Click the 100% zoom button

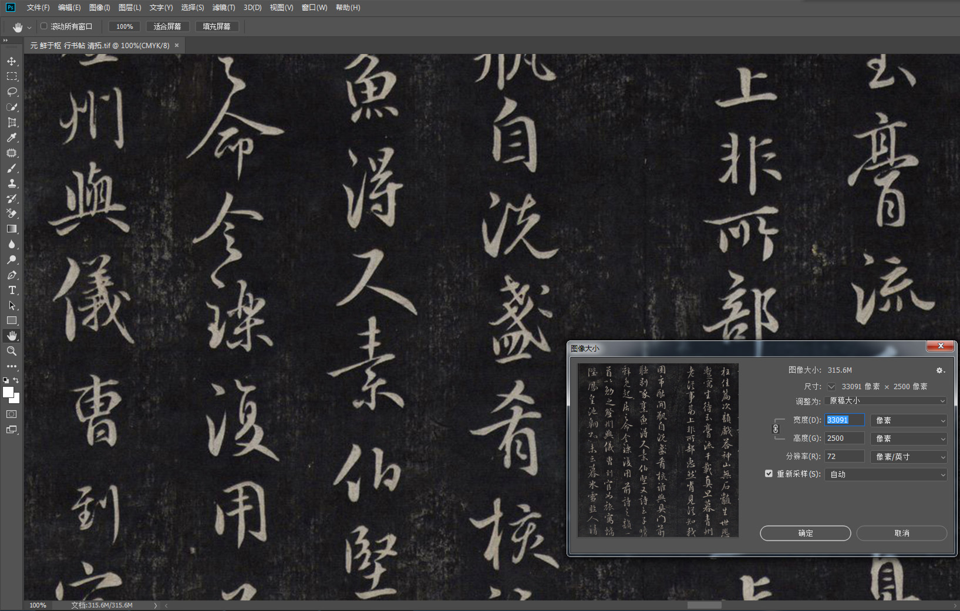click(124, 26)
